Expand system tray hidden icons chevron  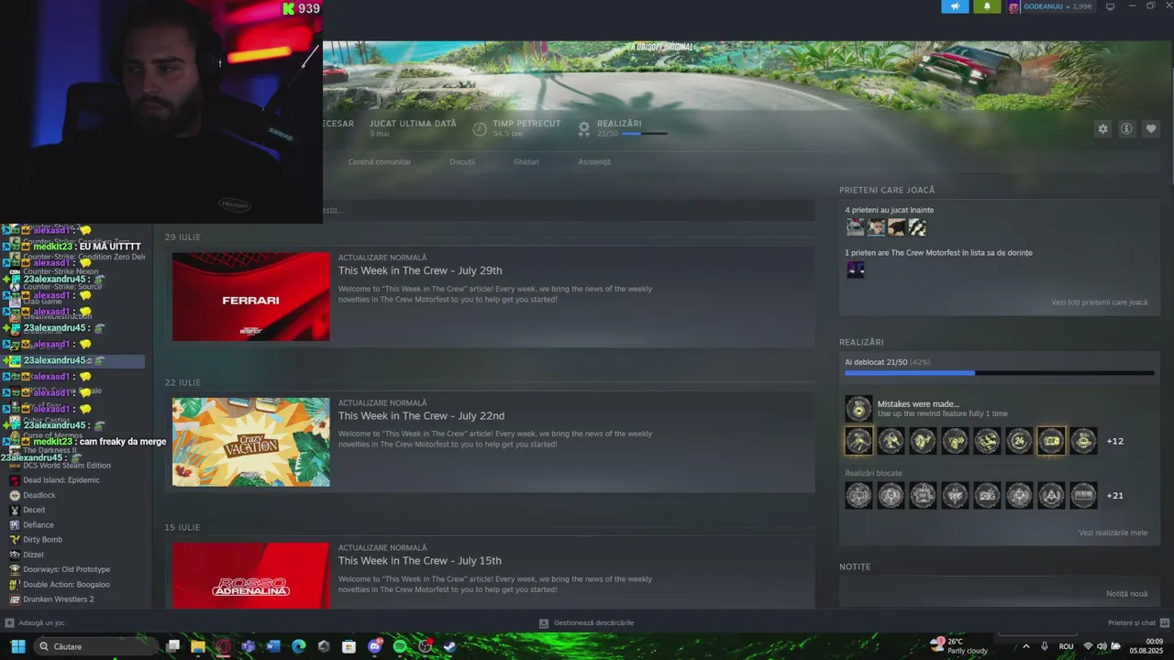(x=1026, y=646)
